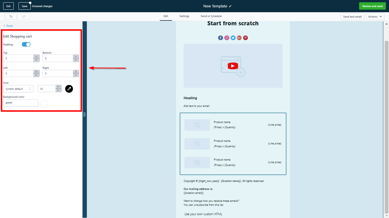Click the white background color swatch
The height and width of the screenshot is (218, 389).
tap(44, 104)
